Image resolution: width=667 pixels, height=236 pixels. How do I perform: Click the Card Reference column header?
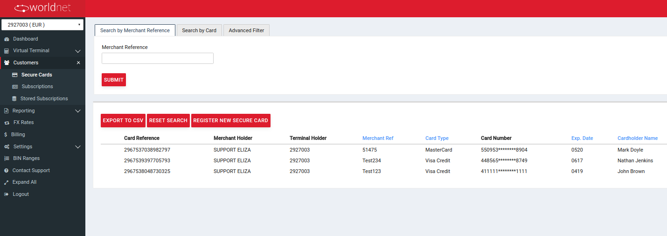tap(142, 138)
